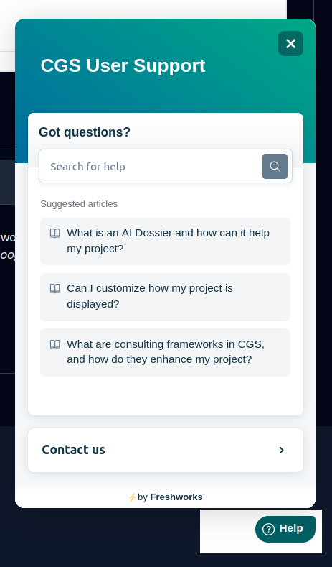Toggle the Help launcher button
332x567 pixels.
click(285, 529)
